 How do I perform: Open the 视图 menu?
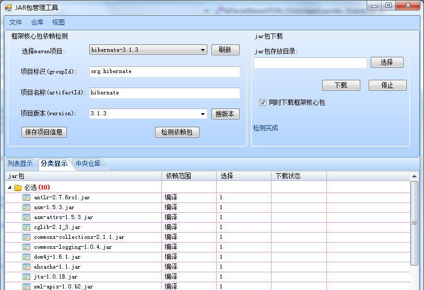[58, 22]
